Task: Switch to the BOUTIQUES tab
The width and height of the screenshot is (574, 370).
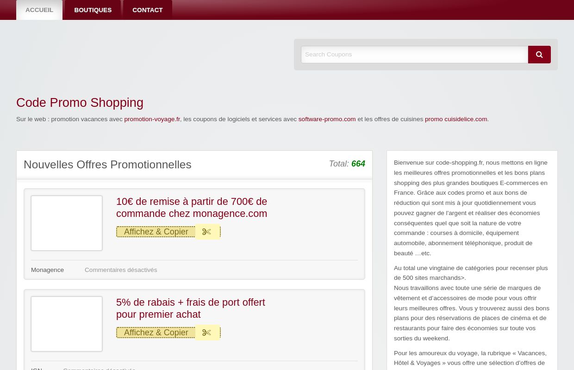Action: tap(93, 10)
